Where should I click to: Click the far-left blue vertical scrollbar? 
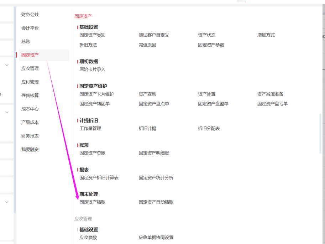click(x=15, y=110)
